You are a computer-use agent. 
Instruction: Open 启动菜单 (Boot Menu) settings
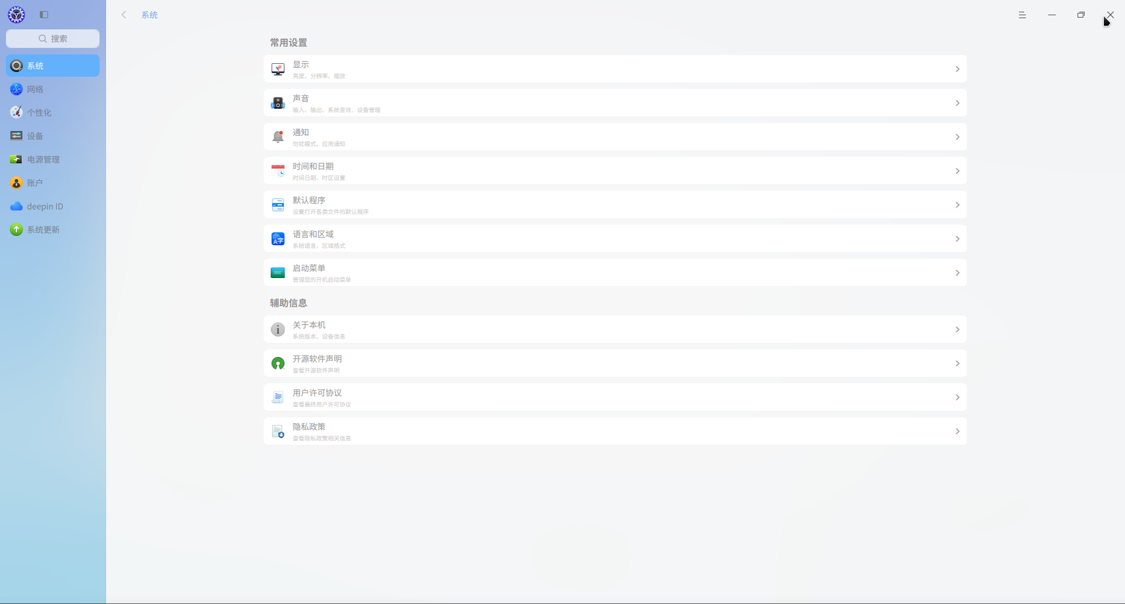(x=614, y=272)
